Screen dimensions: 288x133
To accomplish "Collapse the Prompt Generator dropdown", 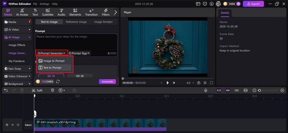I will [x=51, y=53].
